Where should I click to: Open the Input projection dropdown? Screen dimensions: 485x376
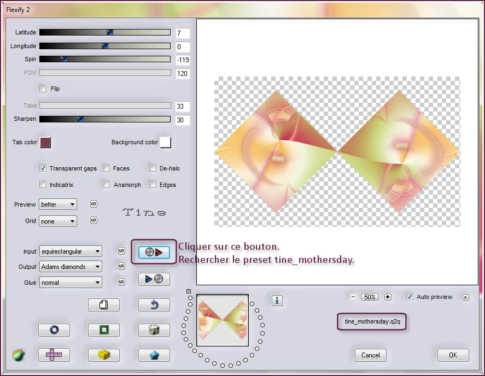click(x=71, y=251)
